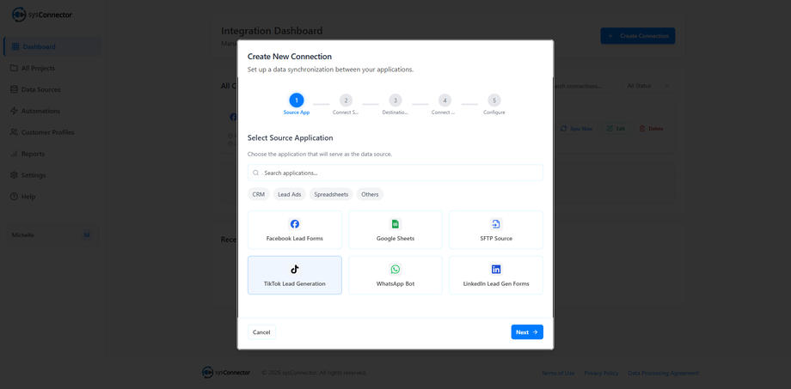Open All Projects in the sidebar
The image size is (791, 389).
pos(52,68)
